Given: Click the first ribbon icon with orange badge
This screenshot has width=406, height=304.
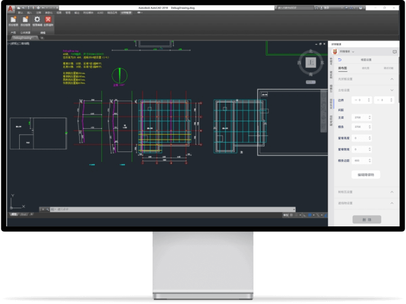Looking at the screenshot, I should (x=12, y=20).
